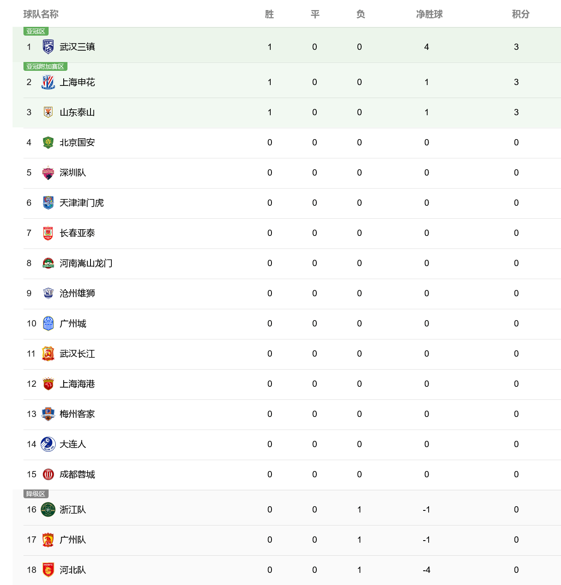Click the Wuhan Three Towns club crest
Screen dimensions: 561x585
48,47
